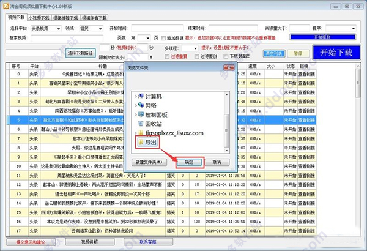Select the 网络 network icon in folder tree
This screenshot has height=251, width=367.
coord(141,105)
